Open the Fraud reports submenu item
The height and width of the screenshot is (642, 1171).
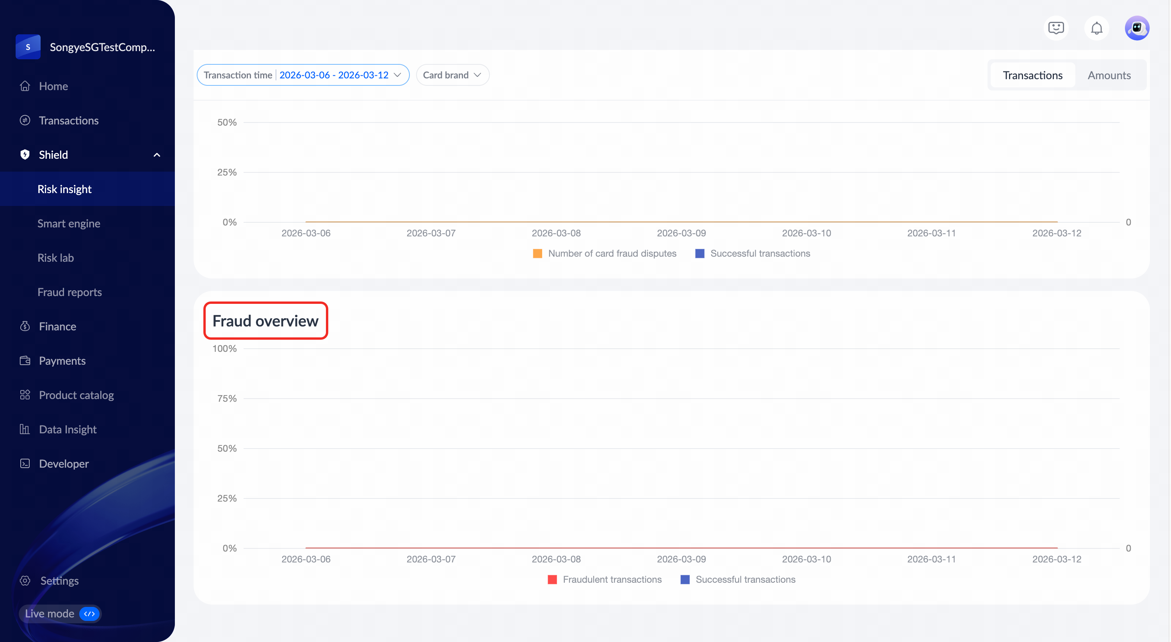click(69, 292)
